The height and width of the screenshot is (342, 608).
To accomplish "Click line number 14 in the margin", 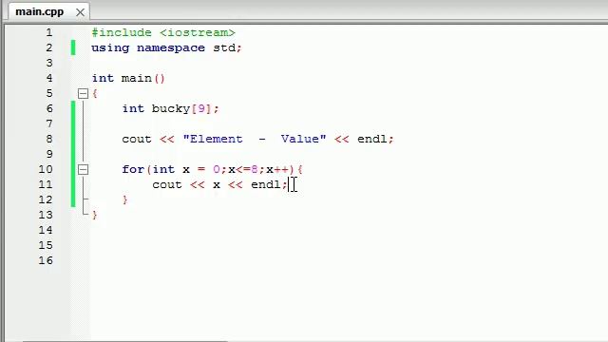I will click(x=46, y=230).
